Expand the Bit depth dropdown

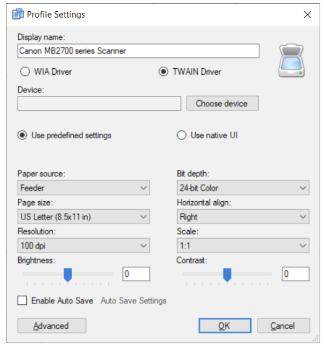(243, 188)
